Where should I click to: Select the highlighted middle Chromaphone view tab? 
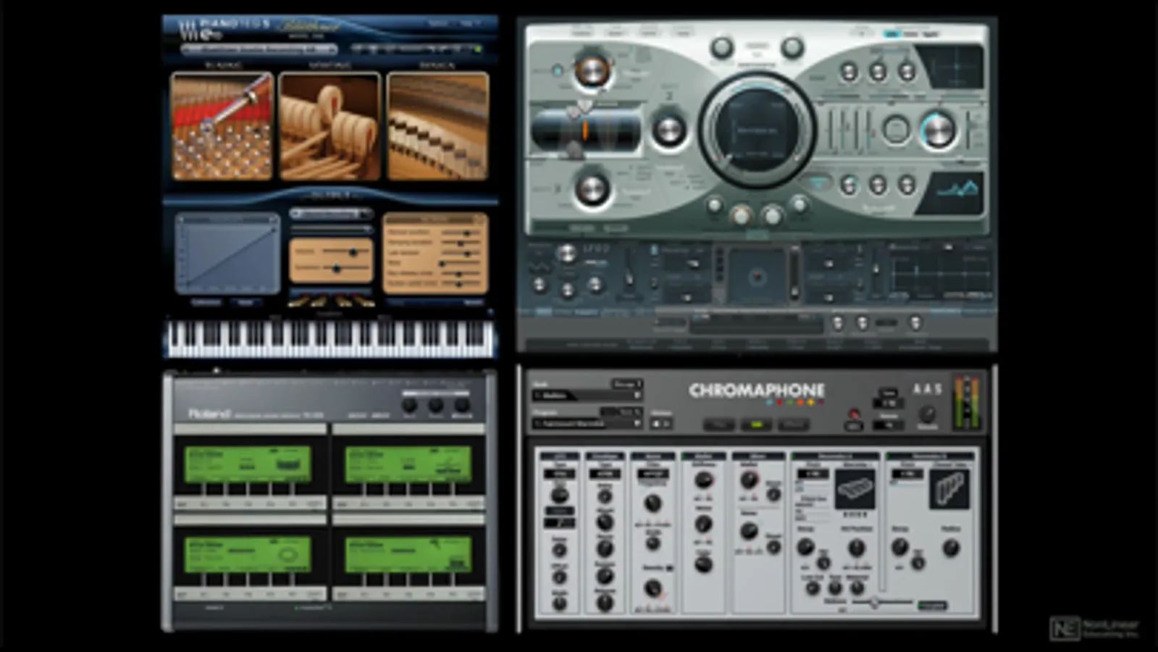pyautogui.click(x=756, y=425)
